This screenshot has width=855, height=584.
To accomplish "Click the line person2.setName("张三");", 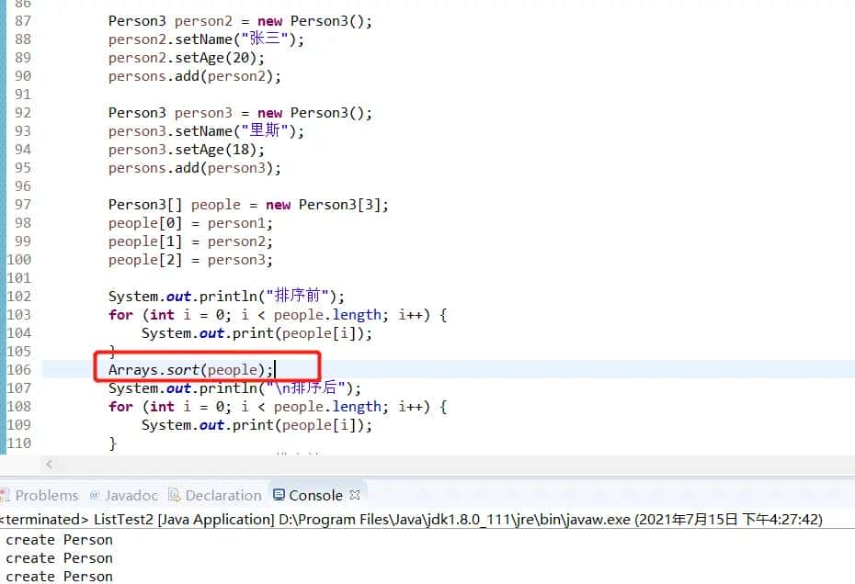I will pyautogui.click(x=206, y=39).
